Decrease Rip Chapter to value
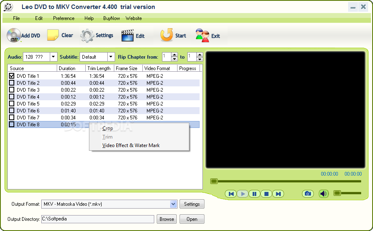 (200, 59)
